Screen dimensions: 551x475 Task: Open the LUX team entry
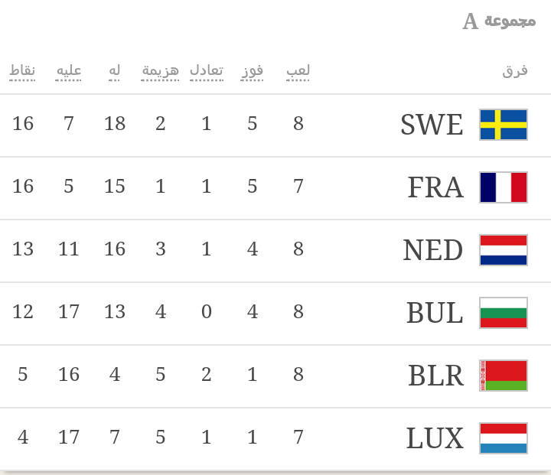[x=434, y=438]
